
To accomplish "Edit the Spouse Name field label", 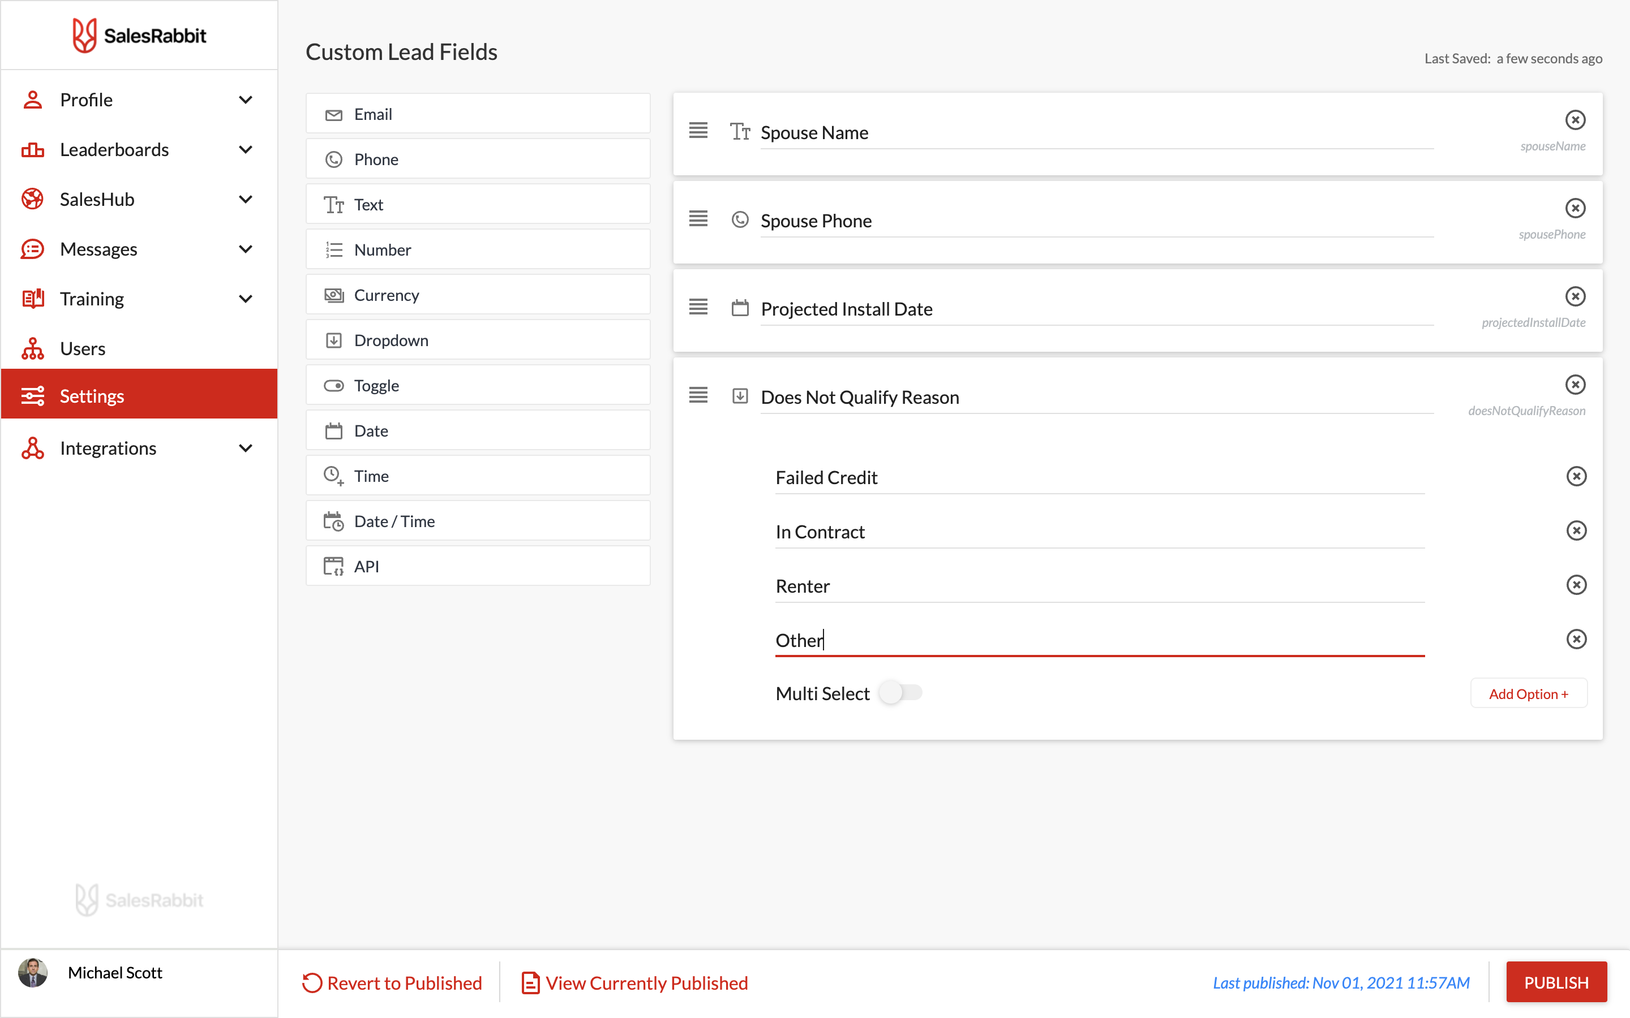I will pyautogui.click(x=1096, y=133).
